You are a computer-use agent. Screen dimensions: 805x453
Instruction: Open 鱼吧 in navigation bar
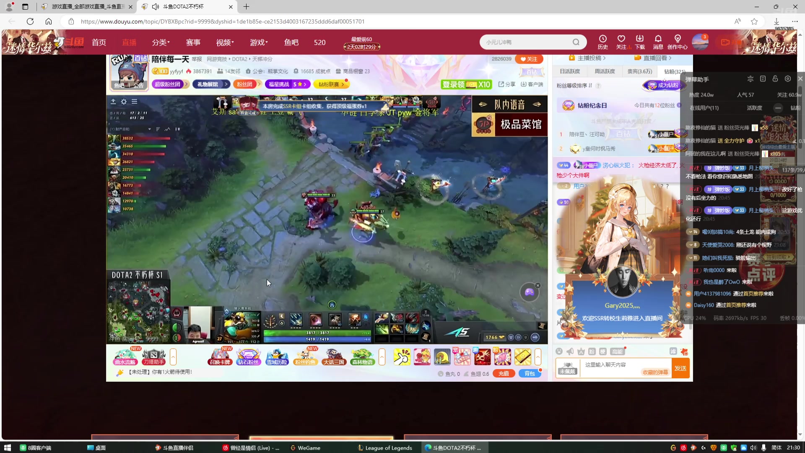pos(291,42)
